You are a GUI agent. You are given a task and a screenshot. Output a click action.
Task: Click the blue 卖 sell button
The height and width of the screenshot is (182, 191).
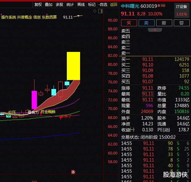pos(146,23)
